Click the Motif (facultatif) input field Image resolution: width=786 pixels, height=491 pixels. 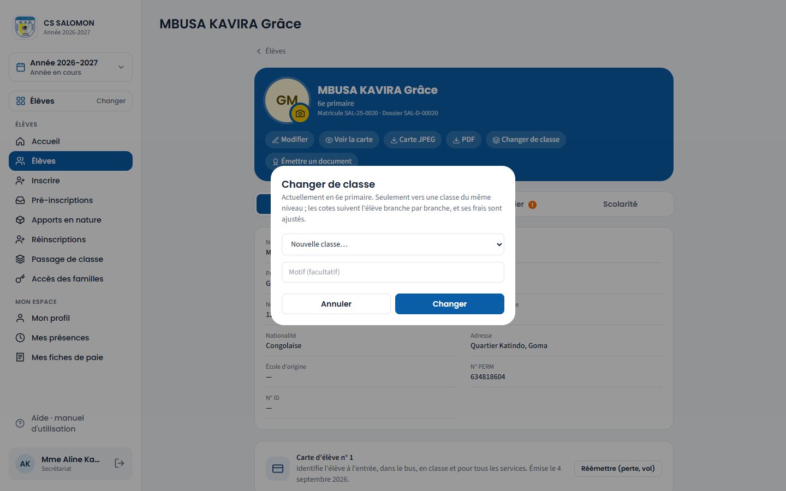(393, 272)
